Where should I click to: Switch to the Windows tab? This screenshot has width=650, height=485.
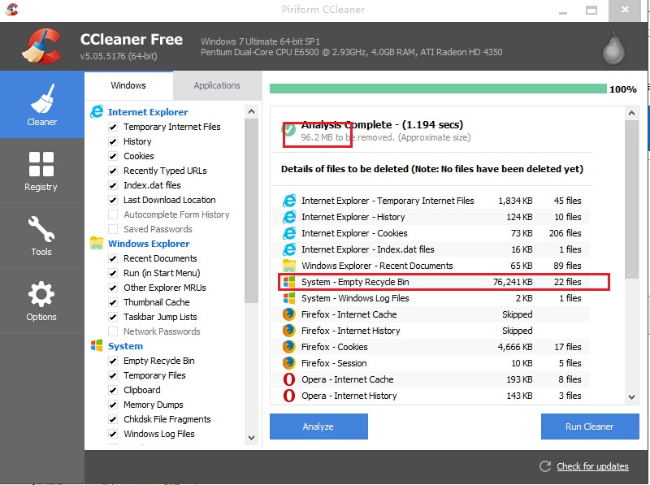[128, 85]
